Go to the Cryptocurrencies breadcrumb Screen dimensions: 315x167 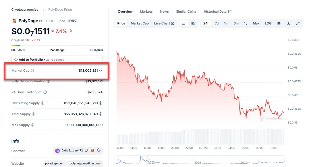click(x=25, y=10)
